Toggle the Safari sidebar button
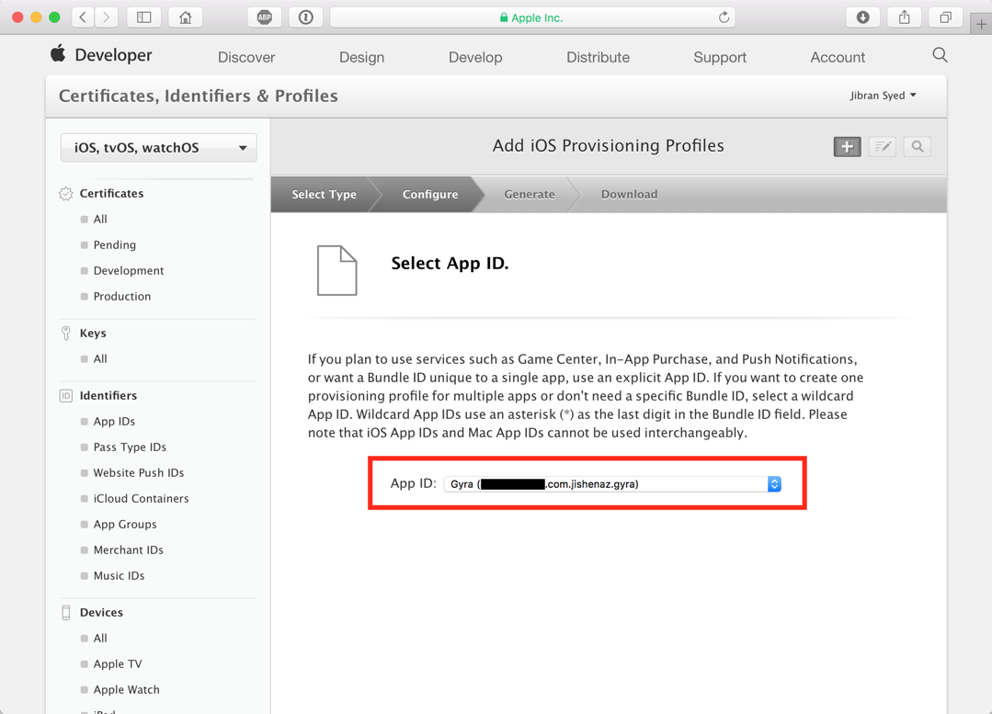 point(144,17)
